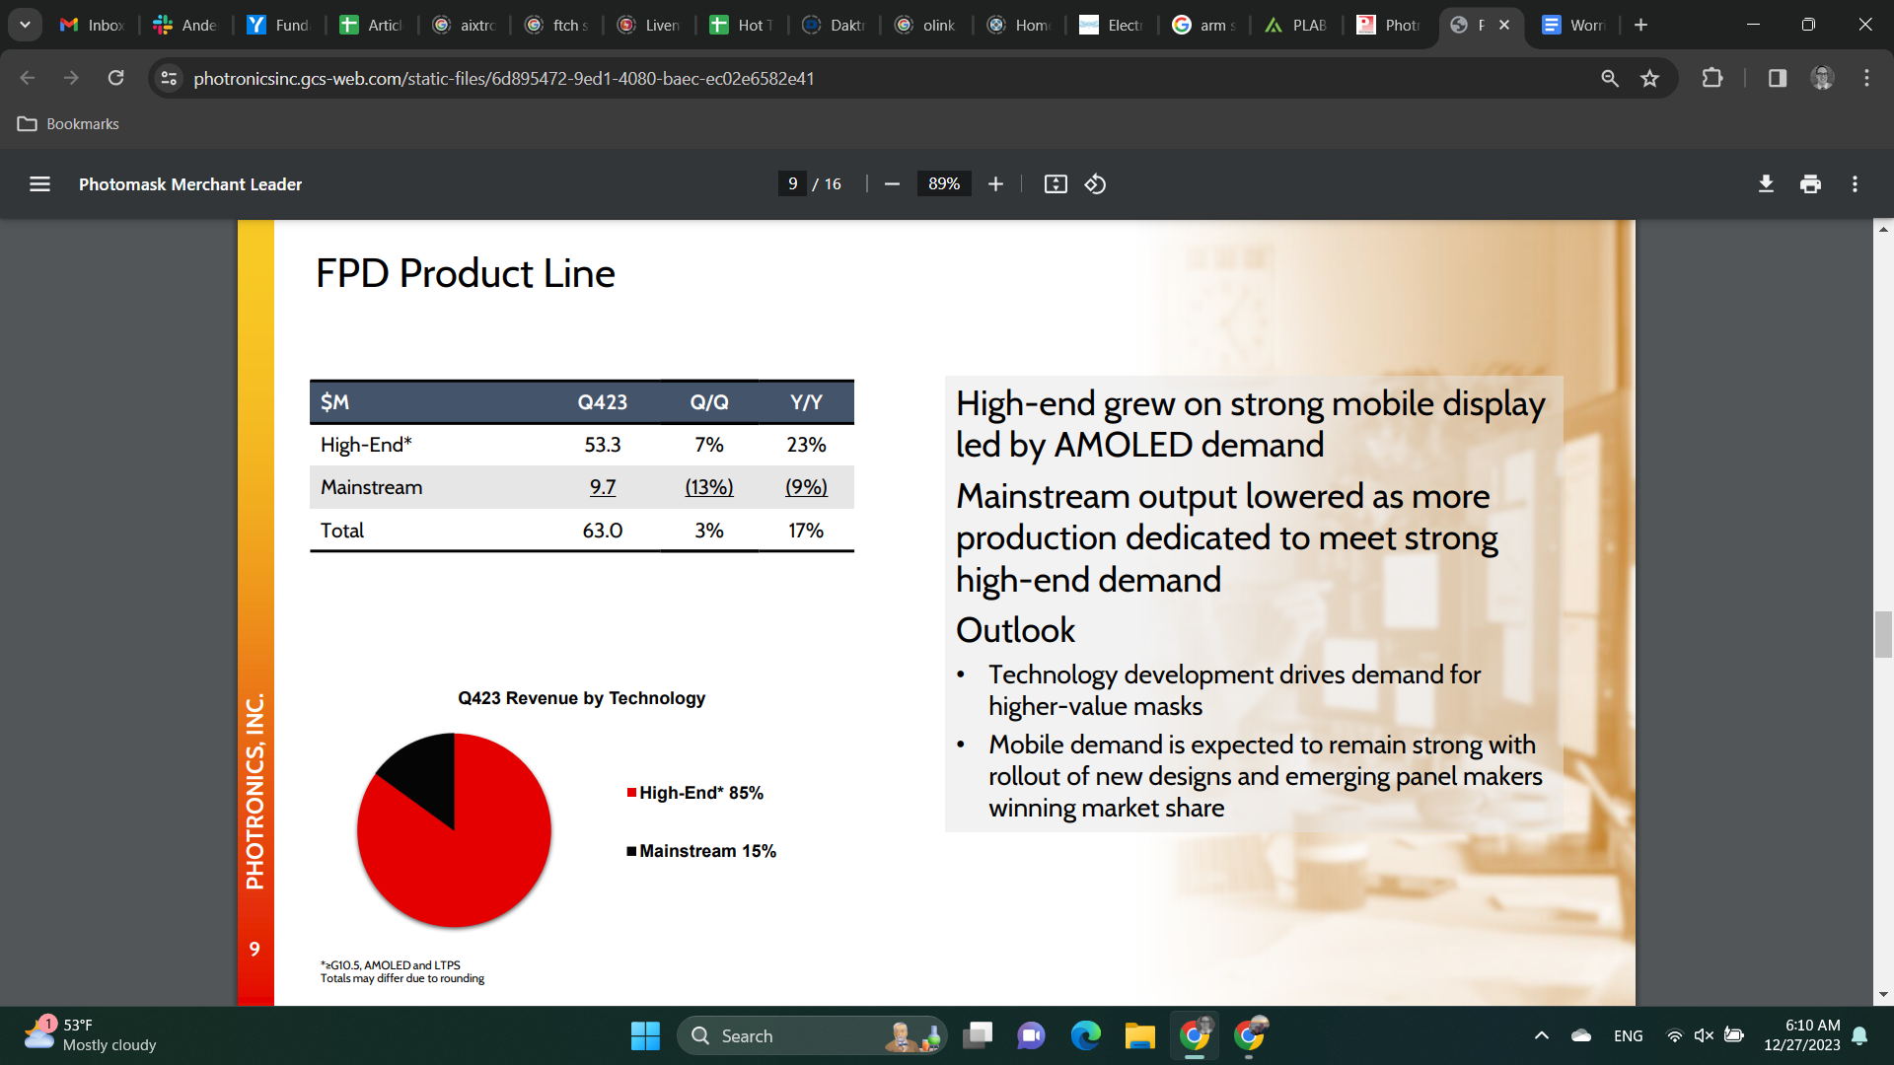
Task: Click the vertical scrollbar thumb
Action: point(1883,634)
